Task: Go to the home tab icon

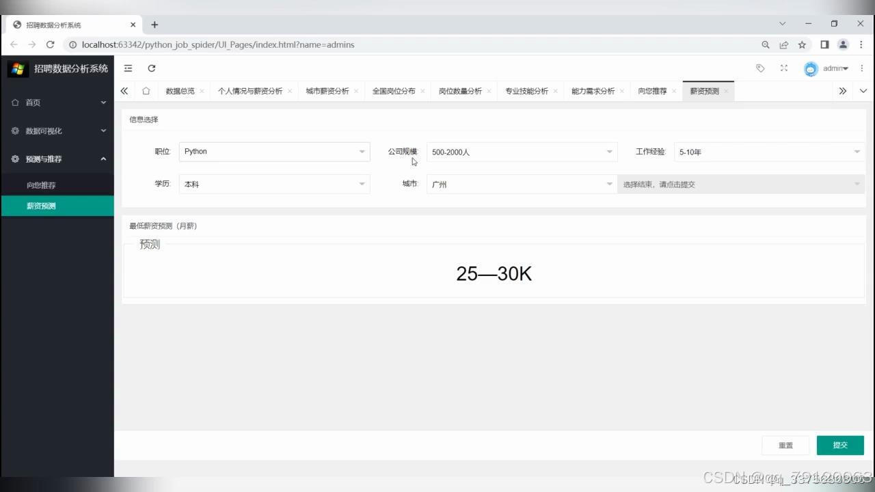Action: click(x=146, y=91)
